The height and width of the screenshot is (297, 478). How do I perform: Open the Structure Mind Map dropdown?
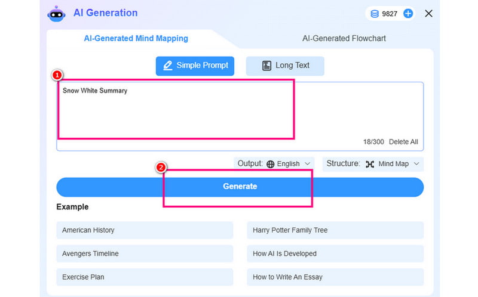[373, 164]
